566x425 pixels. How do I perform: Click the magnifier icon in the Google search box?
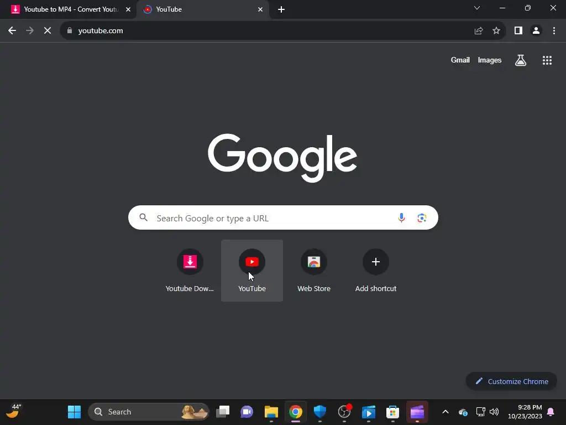coord(143,217)
